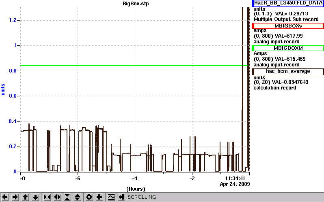Screen dimensions: 324x202
Task: Click the waveform graph-refresh toolbar icon
Action: click(x=111, y=197)
